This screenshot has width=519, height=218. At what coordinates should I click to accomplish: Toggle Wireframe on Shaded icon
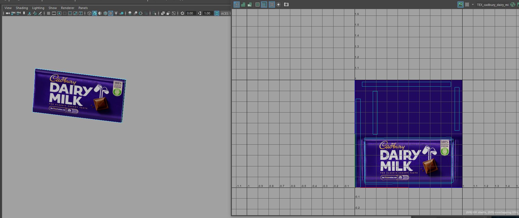105,13
